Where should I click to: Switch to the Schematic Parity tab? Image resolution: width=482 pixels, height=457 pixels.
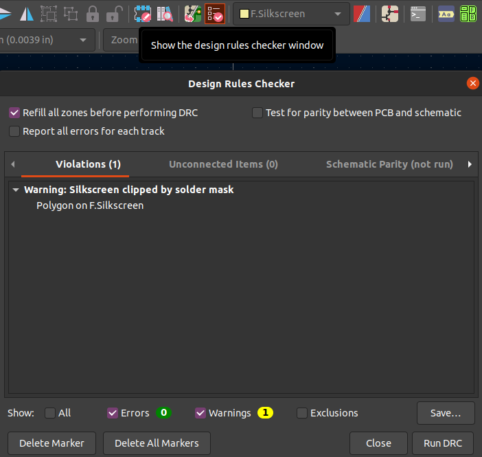click(x=389, y=164)
